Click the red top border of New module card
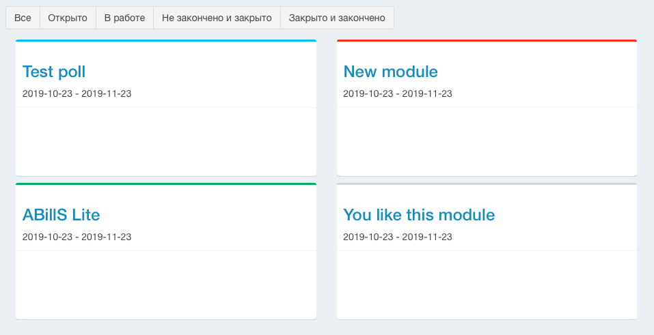 (487, 41)
